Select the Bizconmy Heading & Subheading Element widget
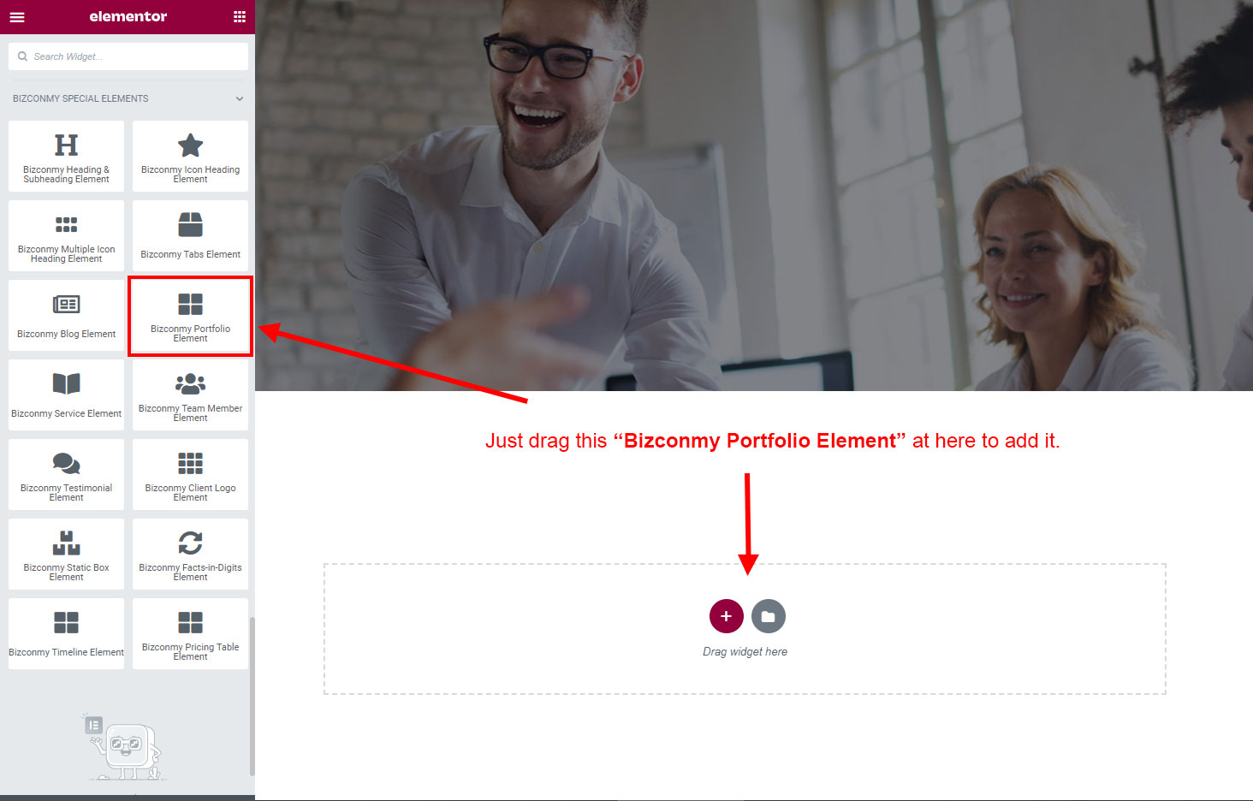 [x=66, y=157]
